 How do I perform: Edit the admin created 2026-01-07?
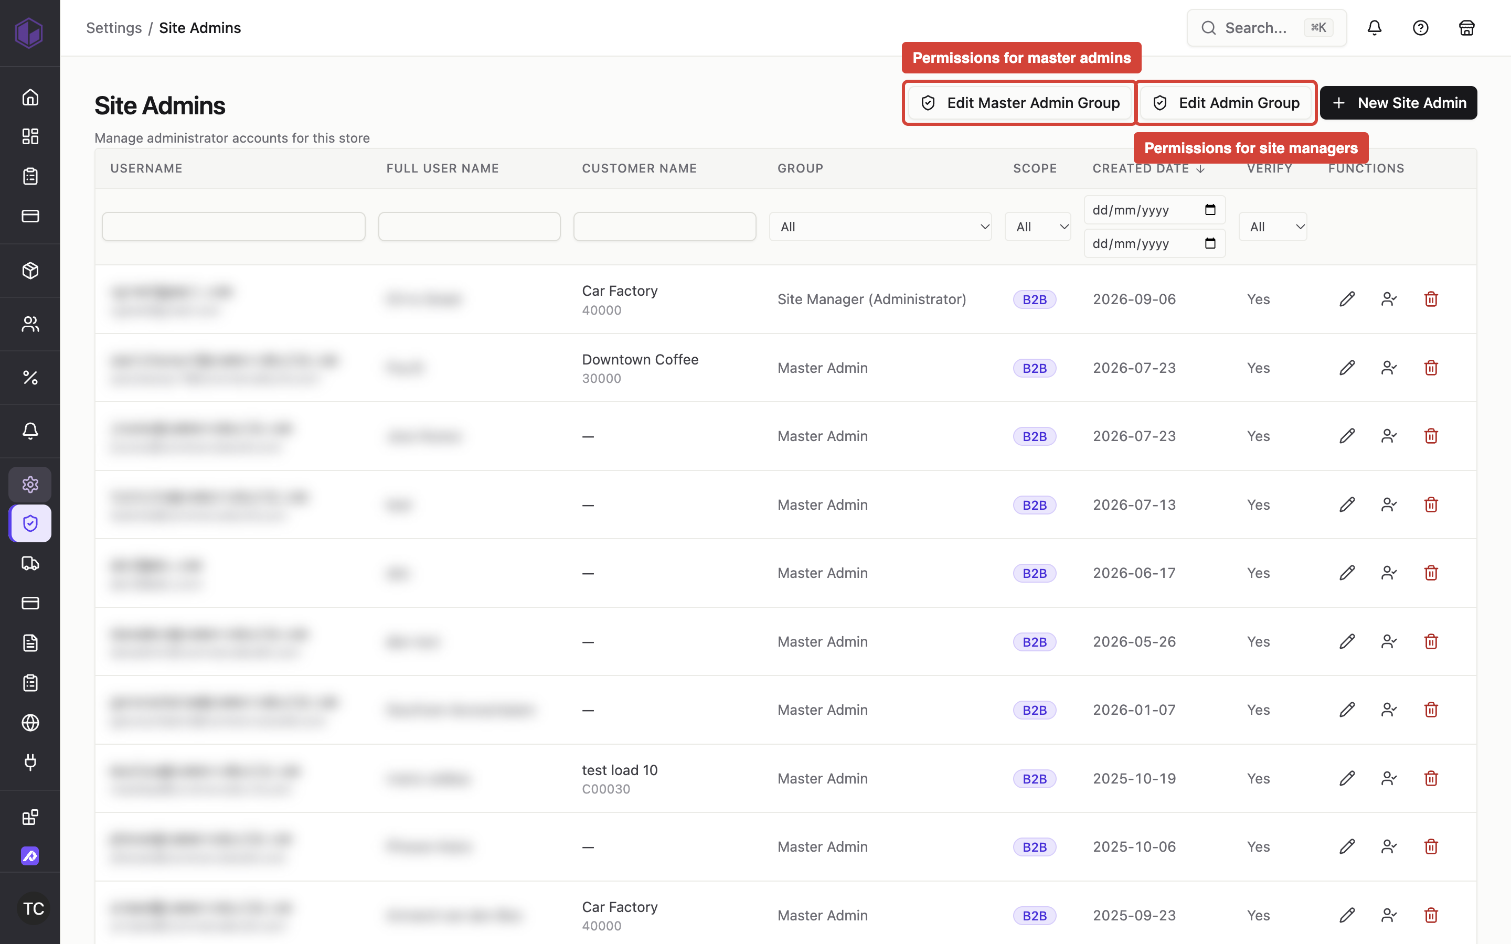coord(1347,710)
